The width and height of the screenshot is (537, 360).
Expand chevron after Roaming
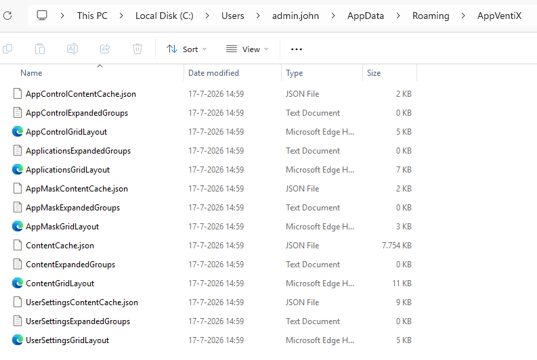coord(463,16)
